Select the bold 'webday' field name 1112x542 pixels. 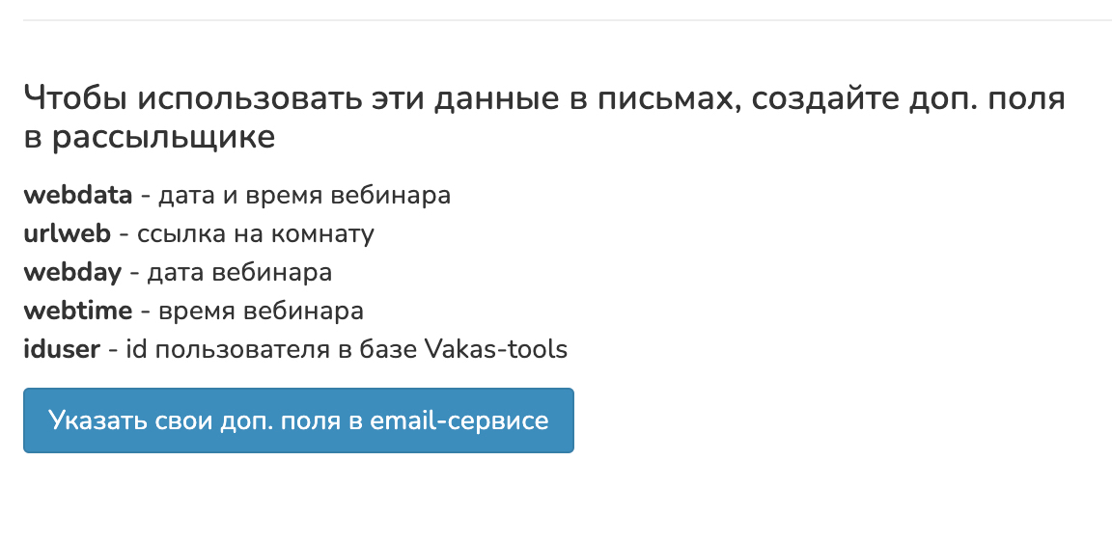click(72, 272)
